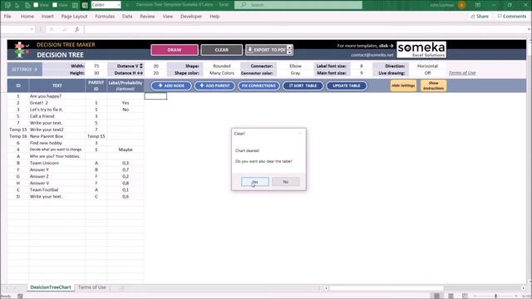532x299 pixels.
Task: Select the Direction value Horizontal
Action: pos(427,66)
